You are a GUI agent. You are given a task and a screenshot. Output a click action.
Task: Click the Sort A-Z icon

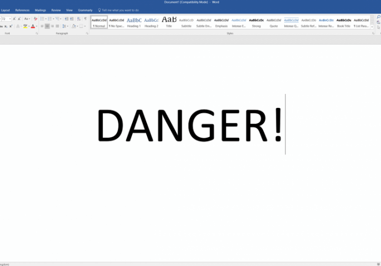[x=79, y=19]
